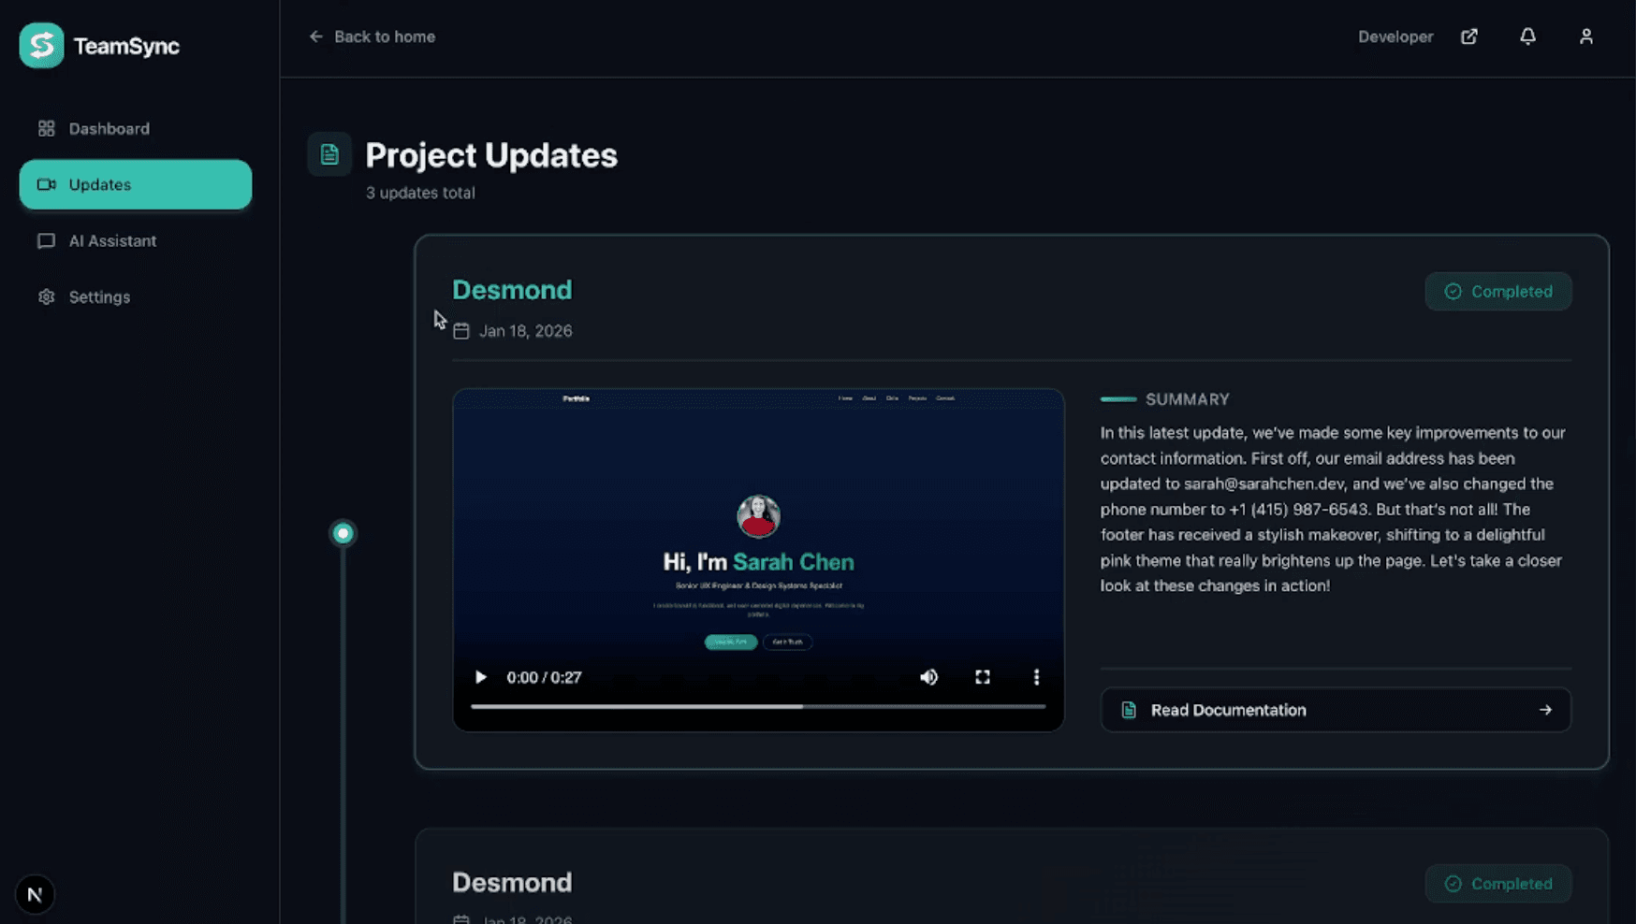The height and width of the screenshot is (924, 1636).
Task: Click the first Completed status badge
Action: (1497, 292)
